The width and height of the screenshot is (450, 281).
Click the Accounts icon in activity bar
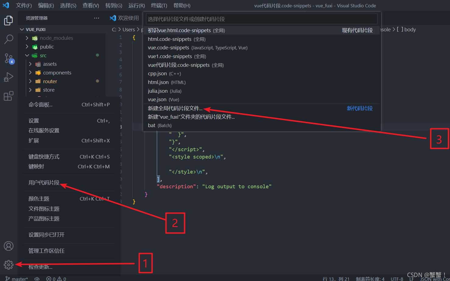(x=9, y=246)
